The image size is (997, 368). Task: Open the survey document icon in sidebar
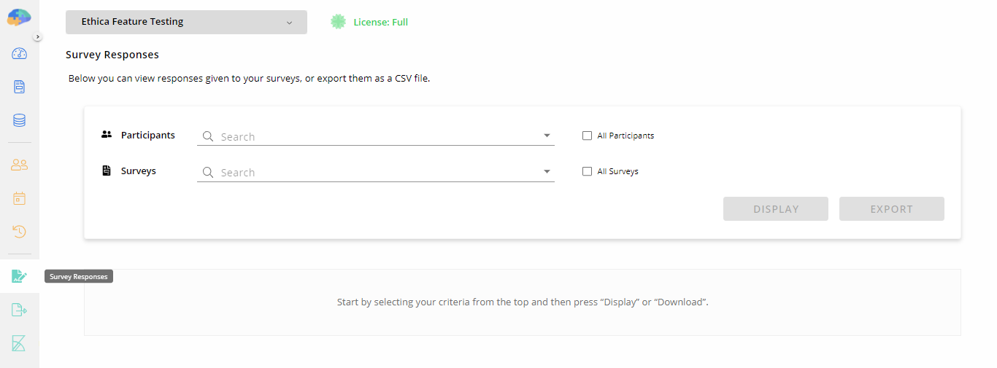(19, 87)
